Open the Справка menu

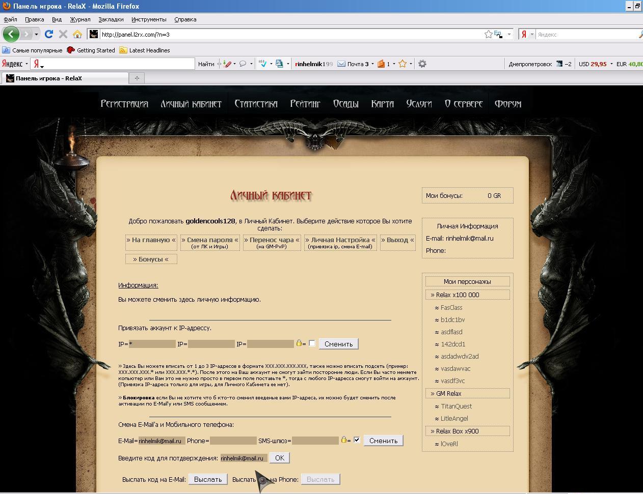point(185,19)
